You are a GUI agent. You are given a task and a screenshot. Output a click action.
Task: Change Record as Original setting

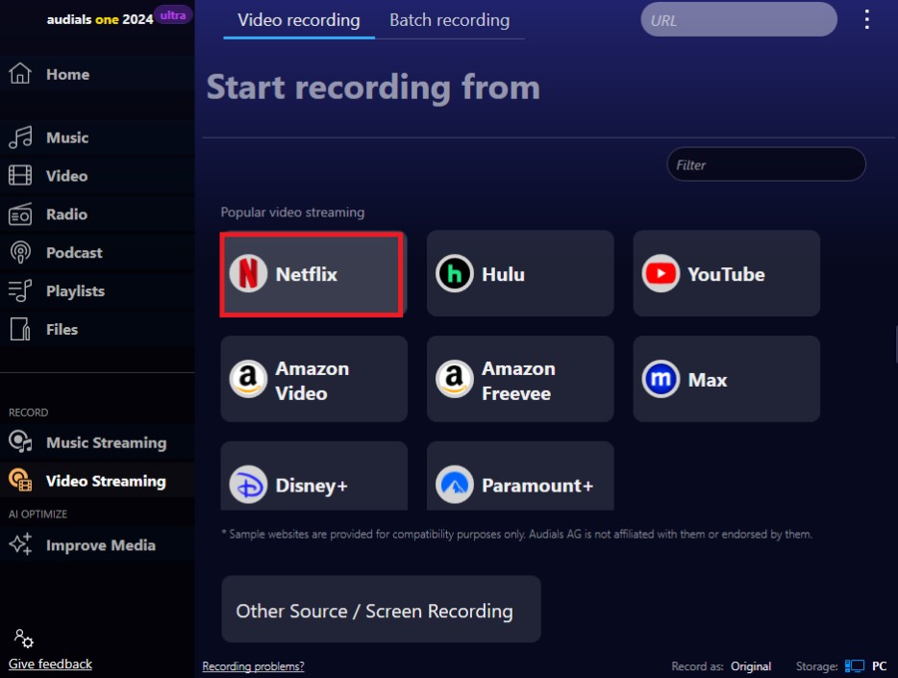click(x=750, y=666)
